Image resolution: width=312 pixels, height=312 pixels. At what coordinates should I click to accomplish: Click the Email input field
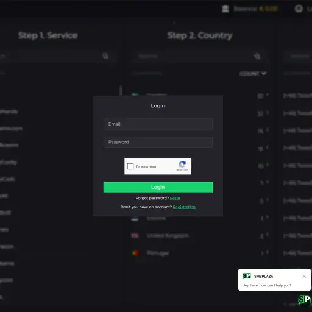[x=158, y=124]
